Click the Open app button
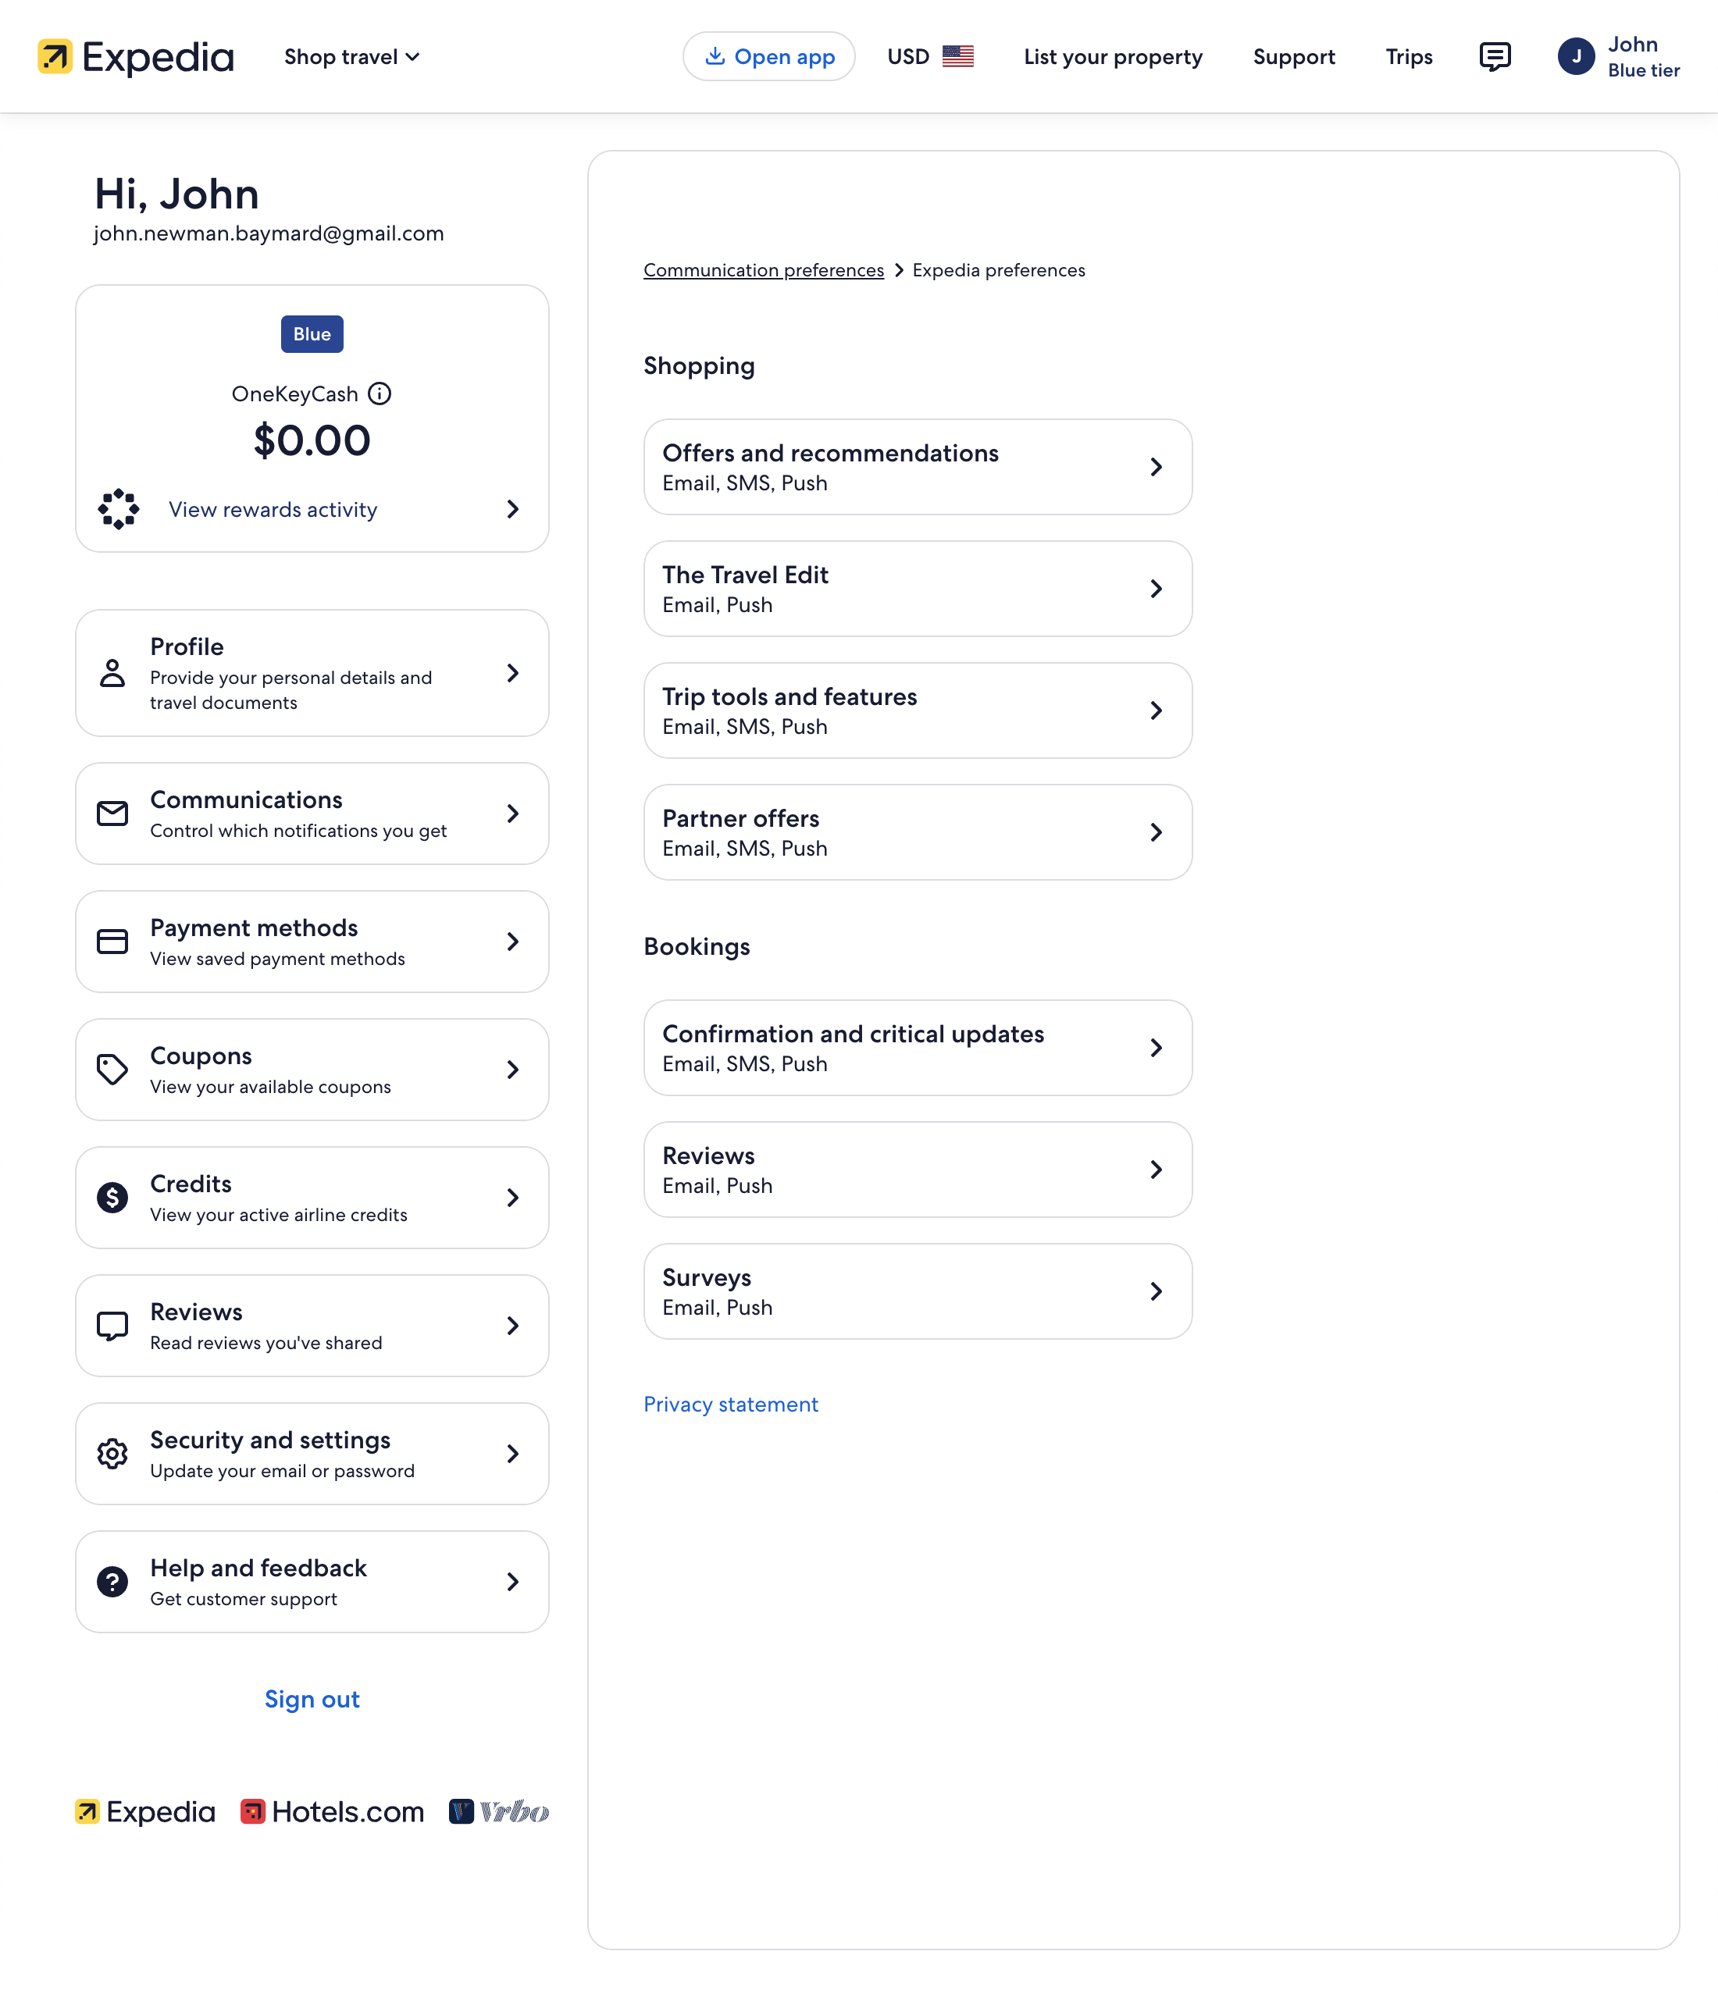 (768, 55)
